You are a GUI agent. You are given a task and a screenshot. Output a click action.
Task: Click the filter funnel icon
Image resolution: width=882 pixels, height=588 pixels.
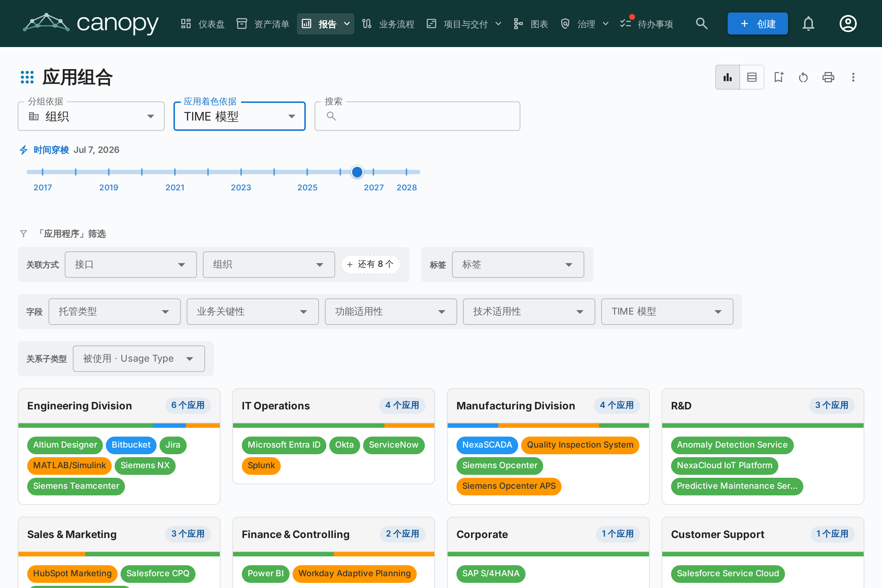[23, 234]
